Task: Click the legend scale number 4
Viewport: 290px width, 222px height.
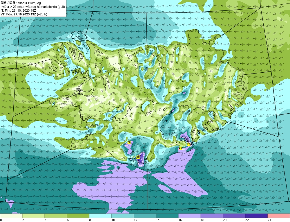Action: pos(46,220)
